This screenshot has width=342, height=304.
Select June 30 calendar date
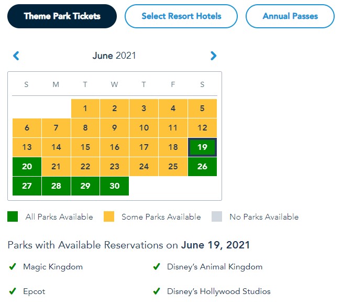114,186
